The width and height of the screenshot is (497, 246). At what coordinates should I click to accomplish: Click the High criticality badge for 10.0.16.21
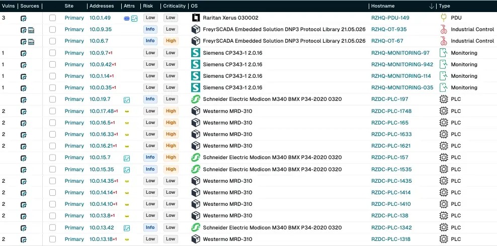click(x=171, y=146)
